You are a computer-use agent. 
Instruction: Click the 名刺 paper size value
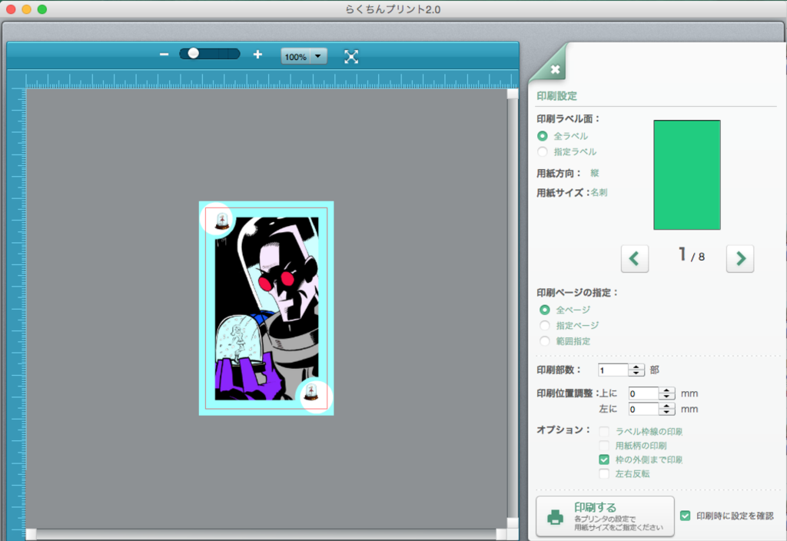click(599, 192)
